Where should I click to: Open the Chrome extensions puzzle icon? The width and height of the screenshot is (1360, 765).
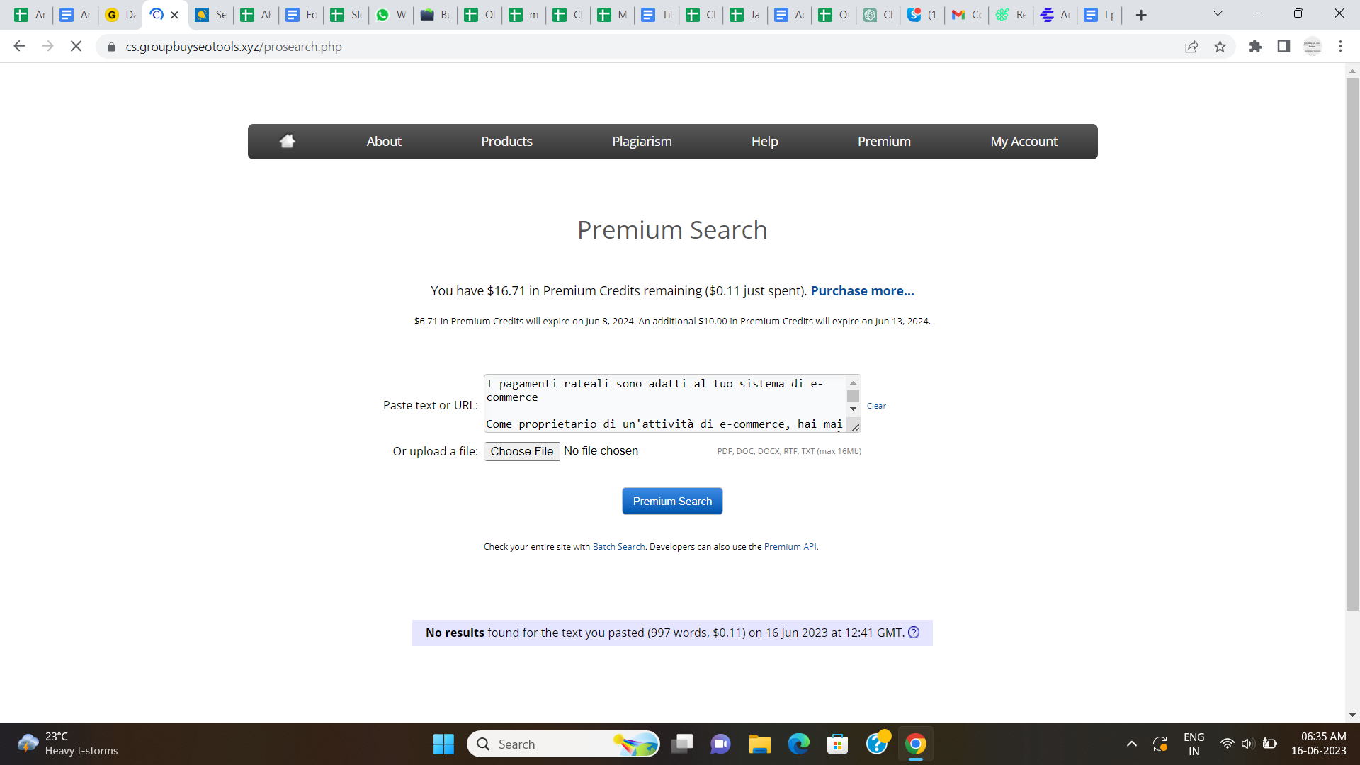tap(1255, 47)
